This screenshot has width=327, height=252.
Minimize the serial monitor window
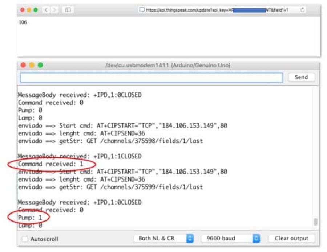[32, 65]
